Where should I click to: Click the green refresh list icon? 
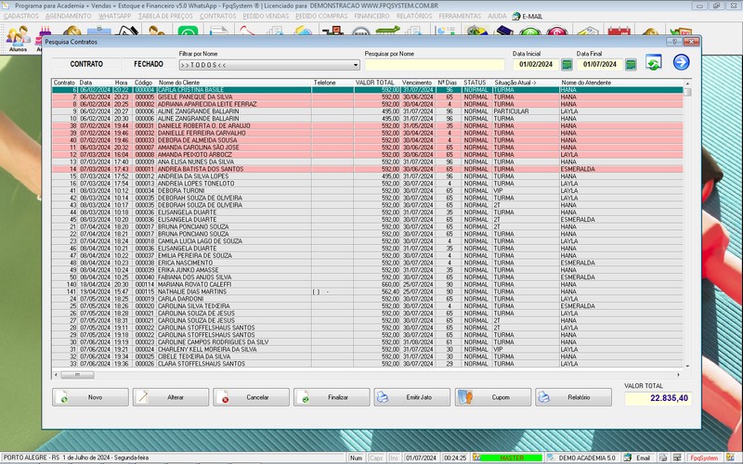(x=654, y=62)
